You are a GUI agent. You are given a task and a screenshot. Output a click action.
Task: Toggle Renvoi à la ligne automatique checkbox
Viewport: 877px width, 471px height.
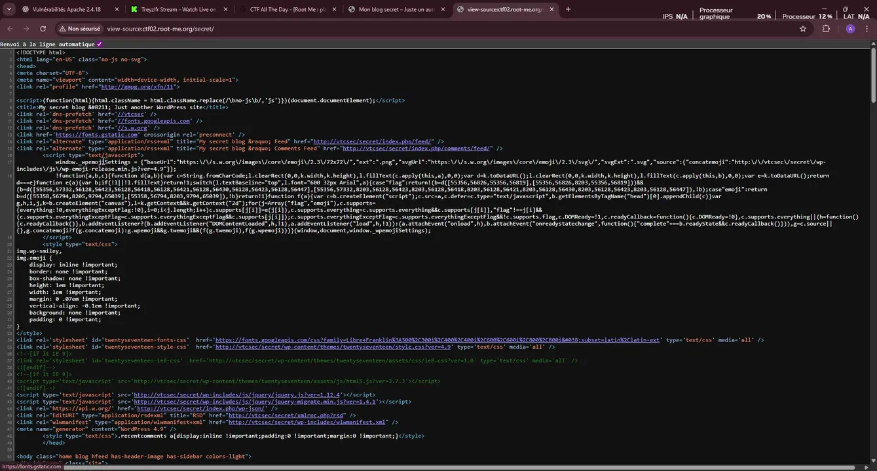coord(100,44)
